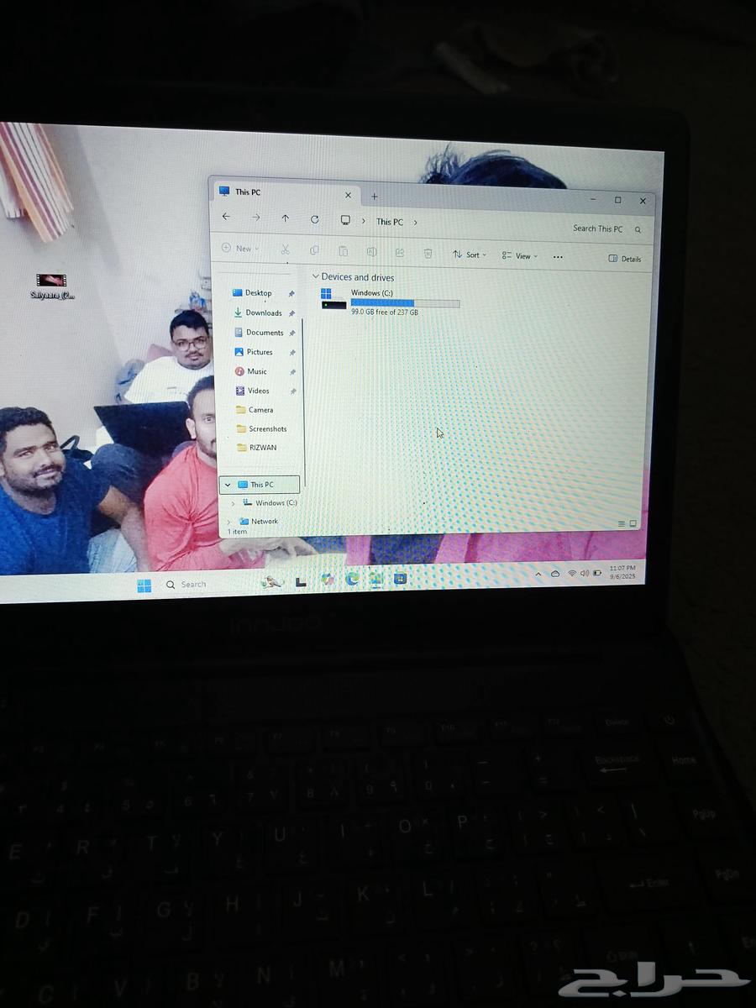The height and width of the screenshot is (1008, 756).
Task: Click the Windows (C:) storage usage bar
Action: [x=405, y=303]
